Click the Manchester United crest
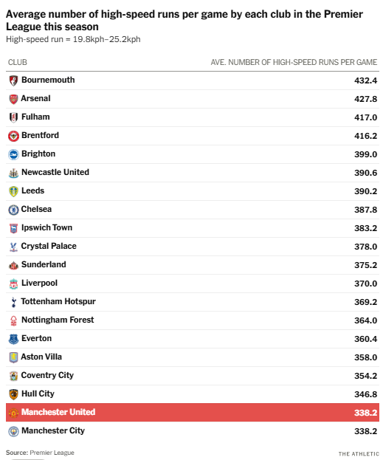The width and height of the screenshot is (383, 460). point(13,413)
